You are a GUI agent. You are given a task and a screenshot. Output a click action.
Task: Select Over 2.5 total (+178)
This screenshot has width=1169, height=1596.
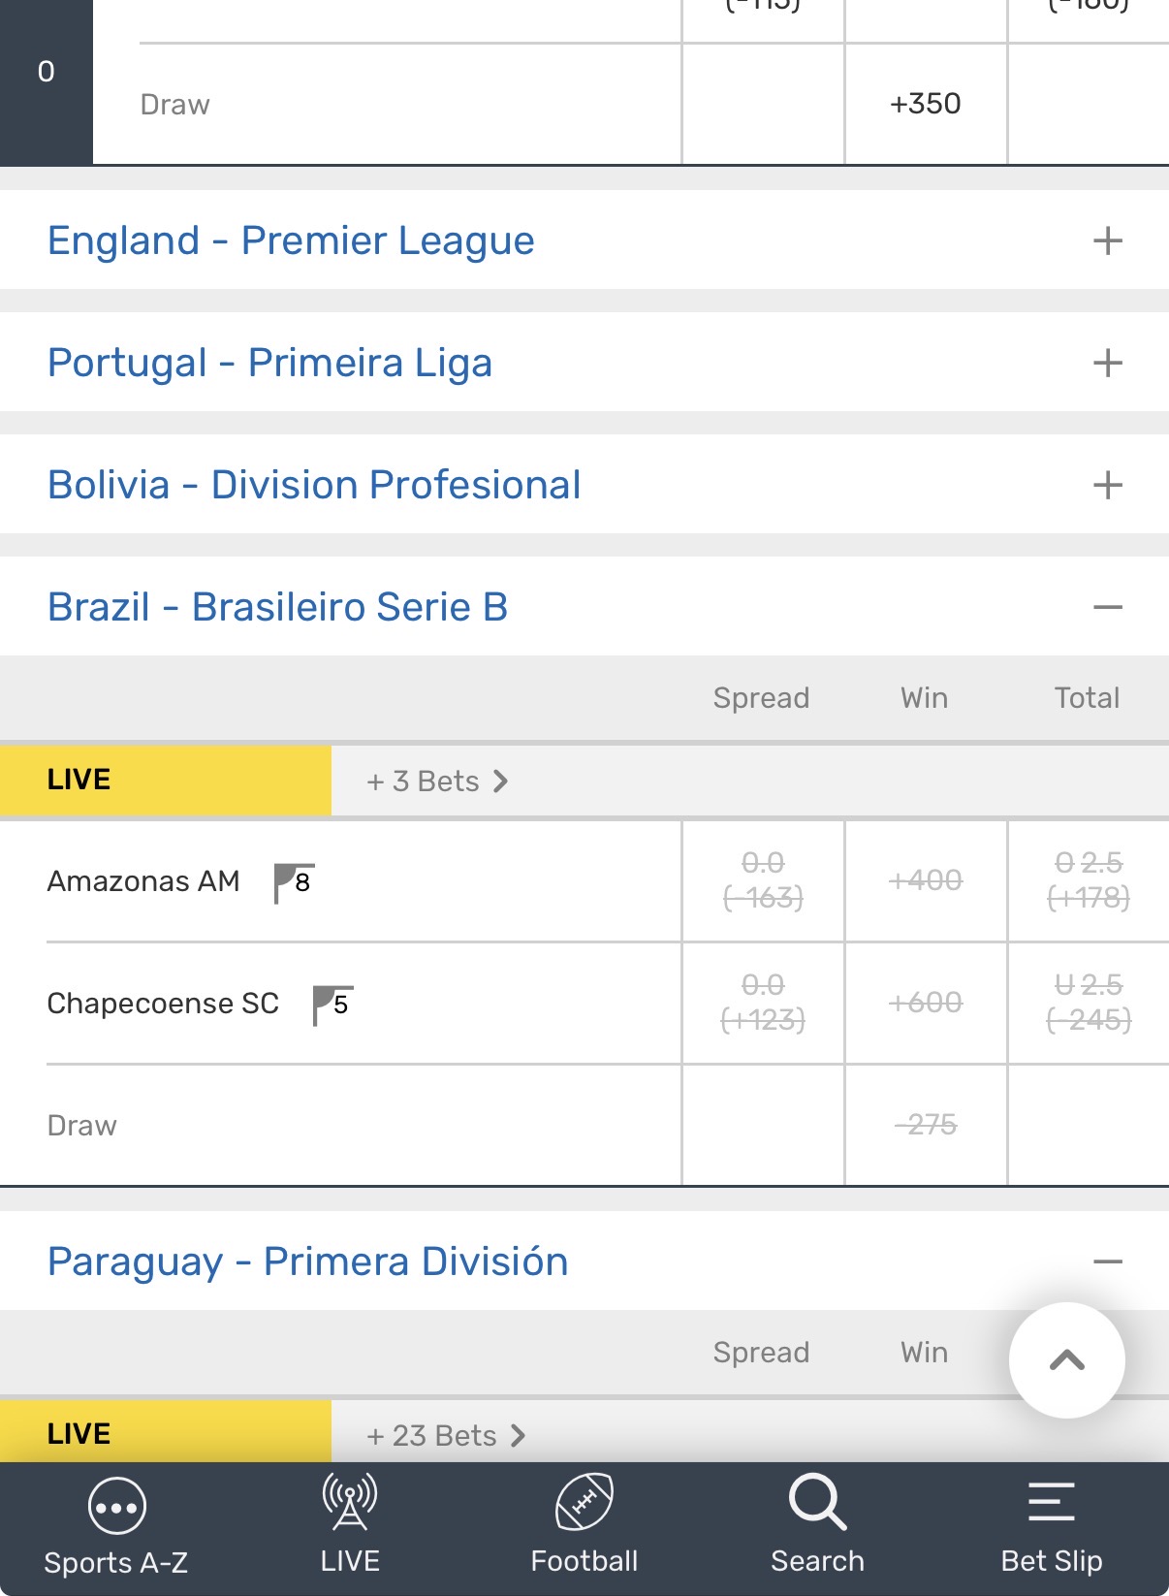[x=1089, y=880]
